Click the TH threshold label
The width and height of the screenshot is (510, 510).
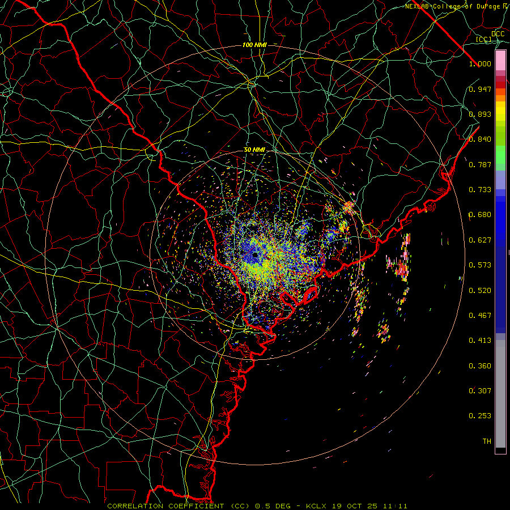tap(487, 441)
